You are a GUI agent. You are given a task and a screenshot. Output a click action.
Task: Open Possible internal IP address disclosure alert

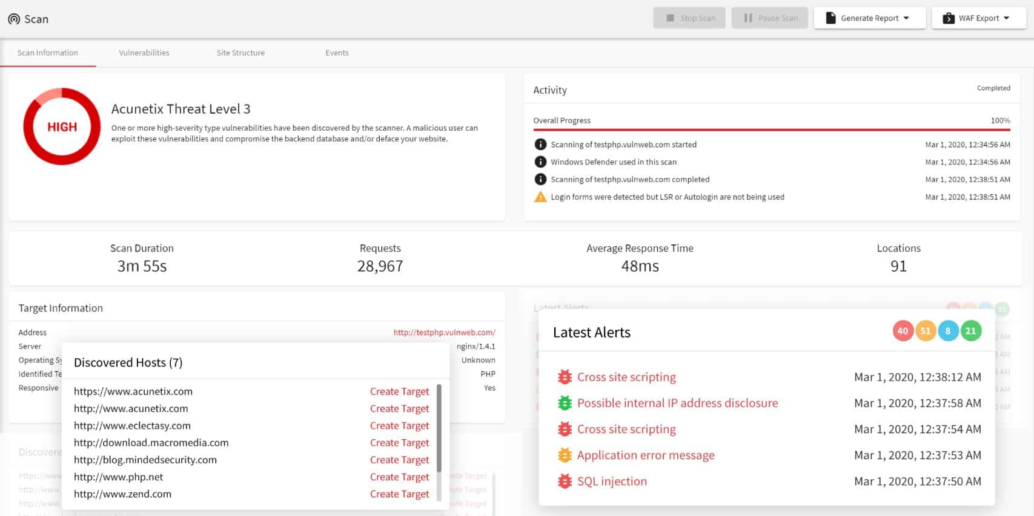coord(677,403)
